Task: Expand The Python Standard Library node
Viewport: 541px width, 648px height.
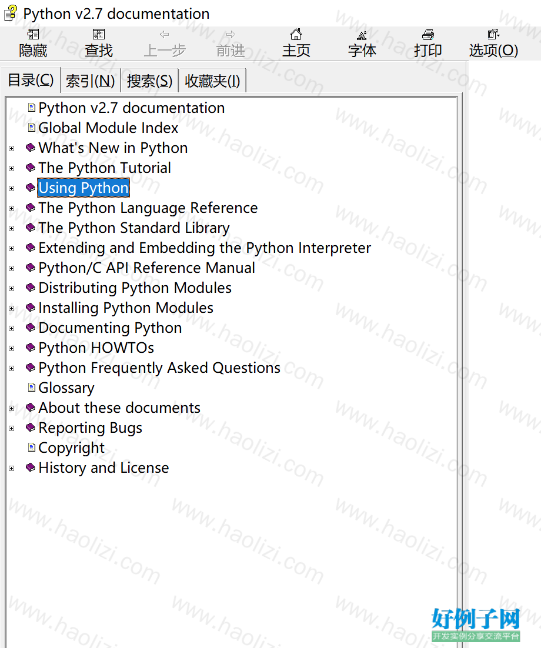Action: pyautogui.click(x=12, y=228)
